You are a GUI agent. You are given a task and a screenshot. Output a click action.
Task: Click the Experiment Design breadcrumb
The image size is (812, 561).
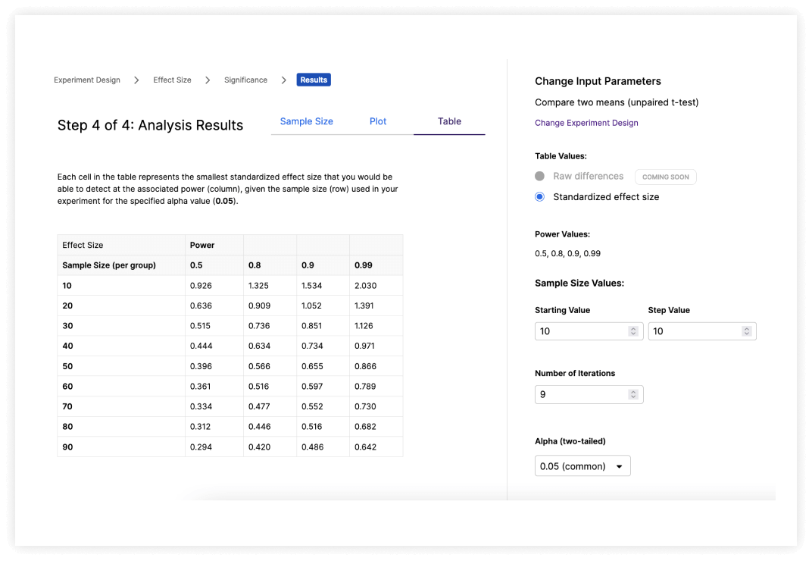pos(86,80)
